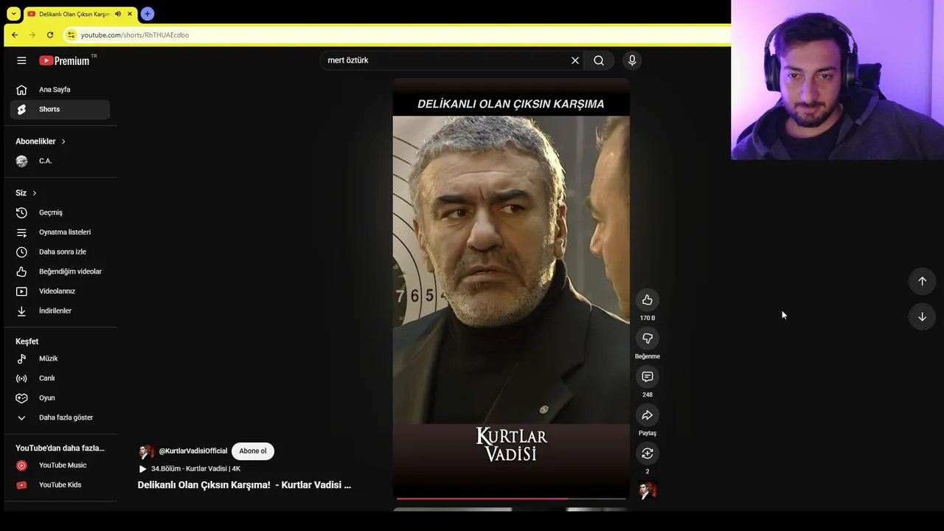Share the short with Paylaş

click(x=648, y=414)
